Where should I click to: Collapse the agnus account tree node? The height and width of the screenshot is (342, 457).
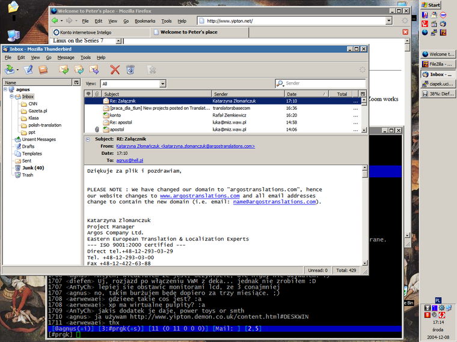tap(5, 89)
